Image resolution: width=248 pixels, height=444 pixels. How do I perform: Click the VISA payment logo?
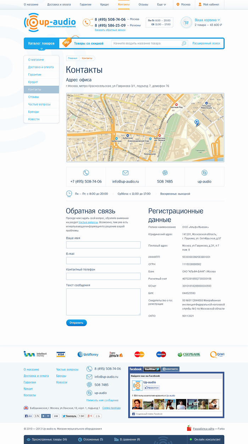pos(61,354)
